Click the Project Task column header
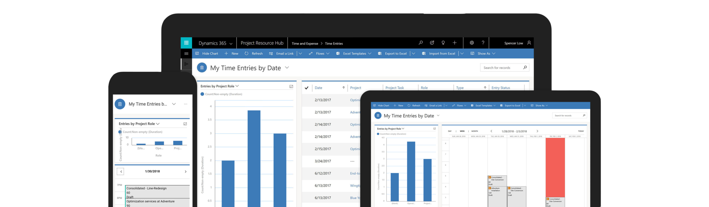The image size is (709, 207). [x=395, y=88]
